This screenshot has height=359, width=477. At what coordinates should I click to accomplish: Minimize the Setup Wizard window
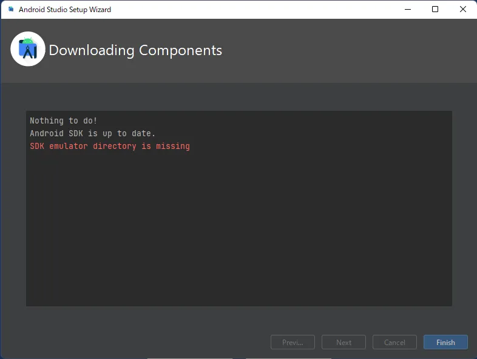tap(407, 9)
